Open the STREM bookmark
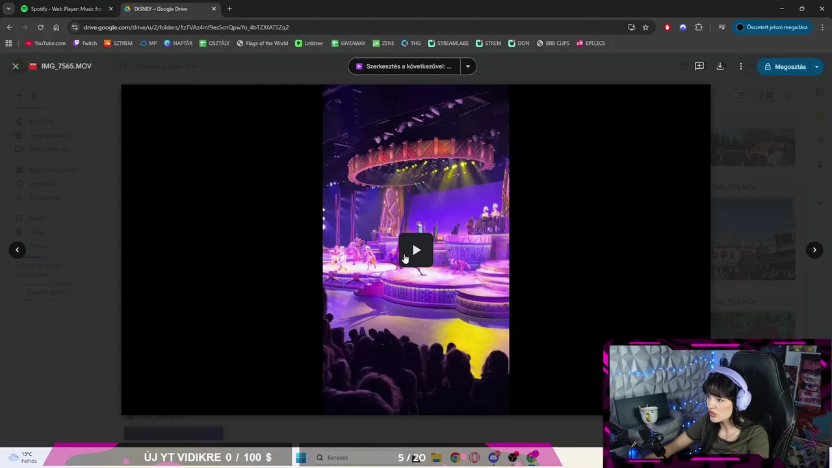Image resolution: width=832 pixels, height=468 pixels. (x=488, y=44)
